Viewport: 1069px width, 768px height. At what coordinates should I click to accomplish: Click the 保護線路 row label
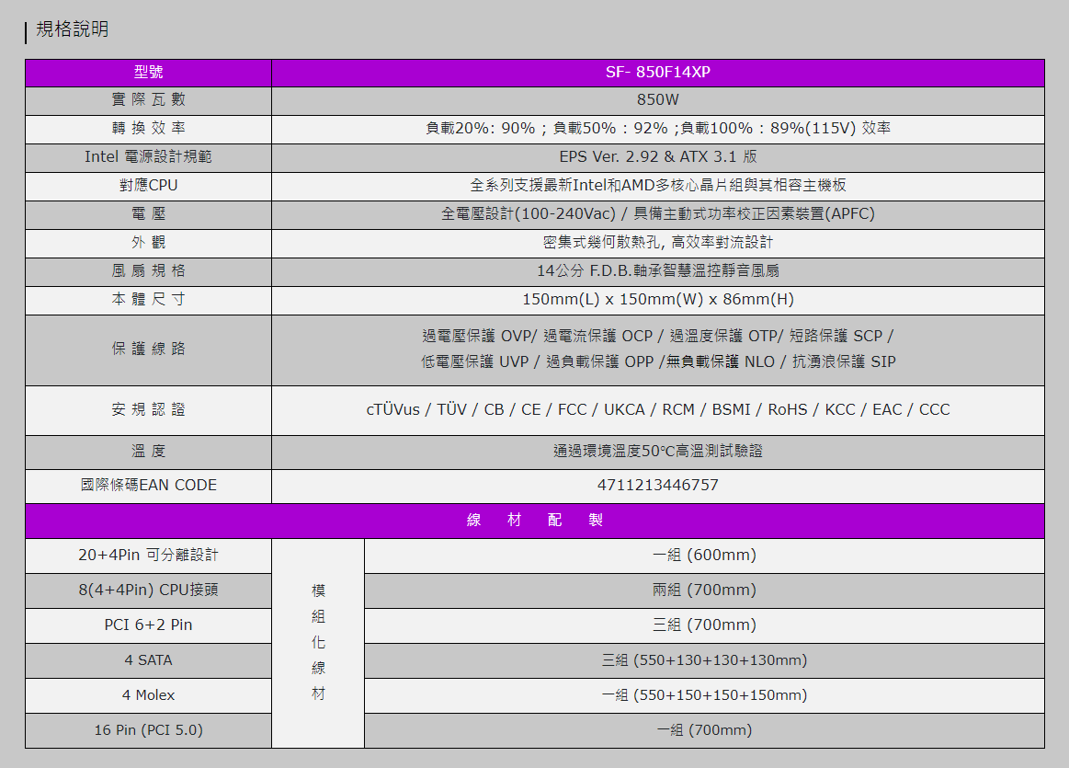coord(148,350)
